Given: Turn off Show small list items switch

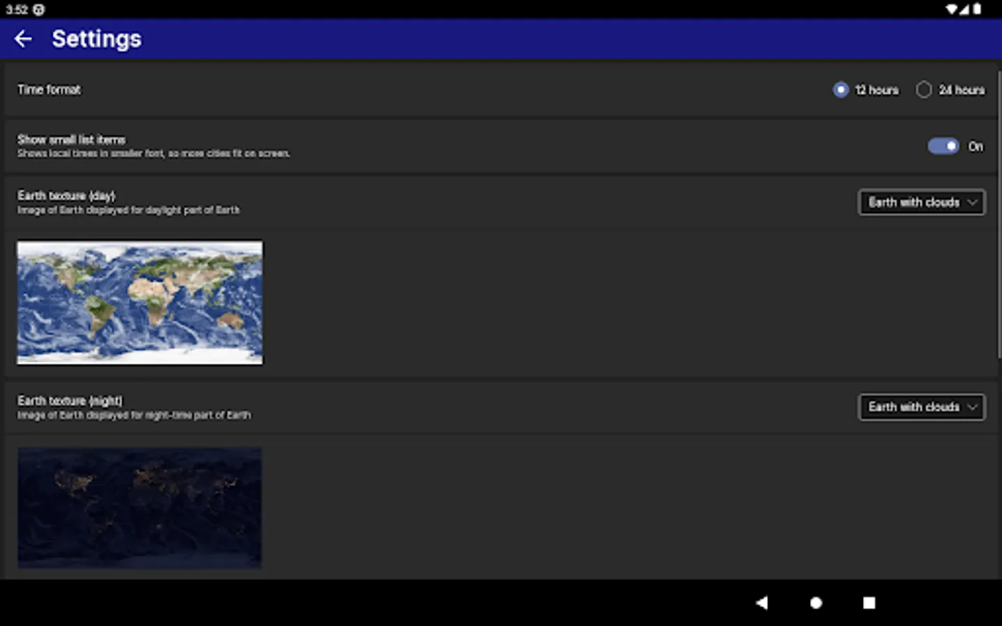Looking at the screenshot, I should 944,146.
